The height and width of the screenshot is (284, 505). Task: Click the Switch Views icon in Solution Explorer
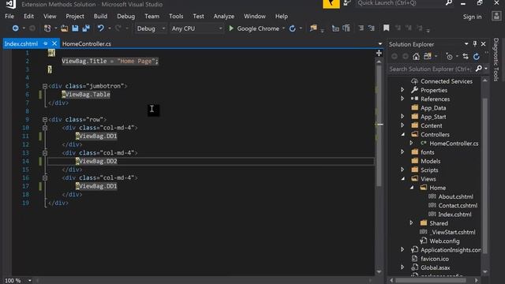(x=428, y=57)
